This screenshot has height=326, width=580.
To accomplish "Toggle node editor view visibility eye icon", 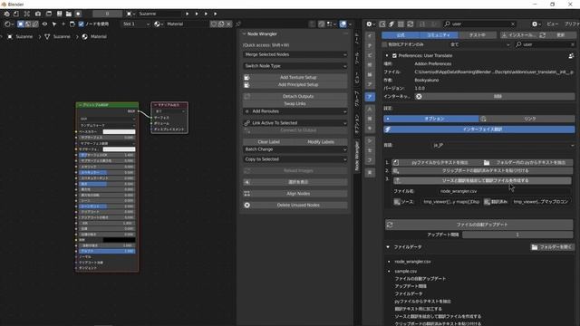I will tap(44, 24).
